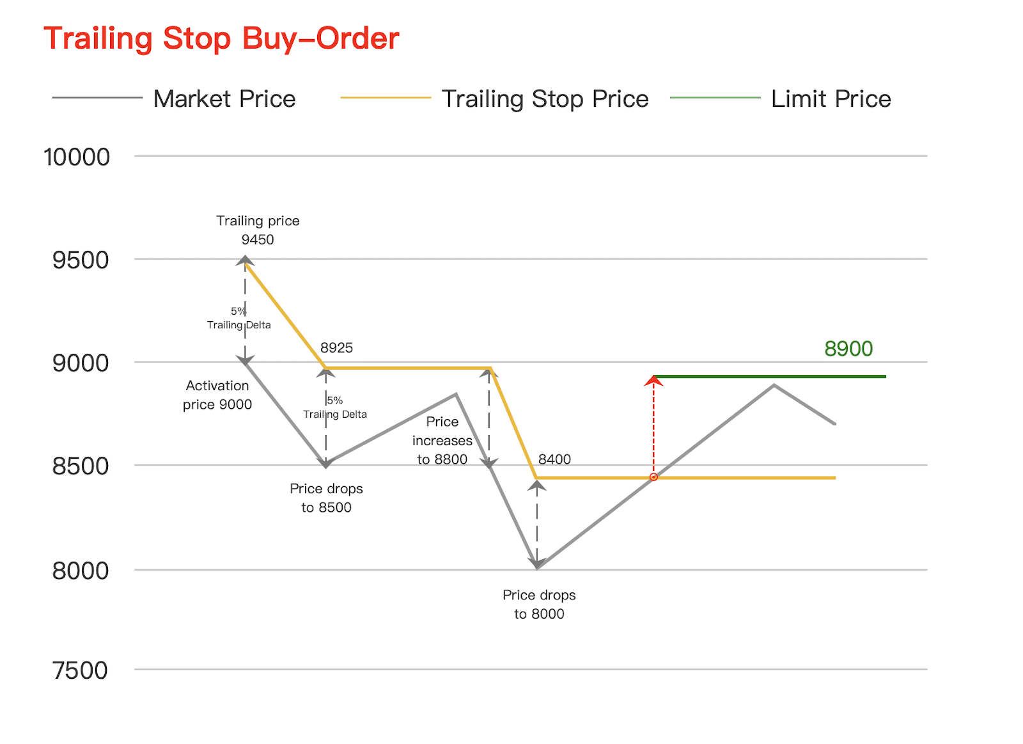
Task: Click the red trigger point circle marker
Action: point(653,477)
